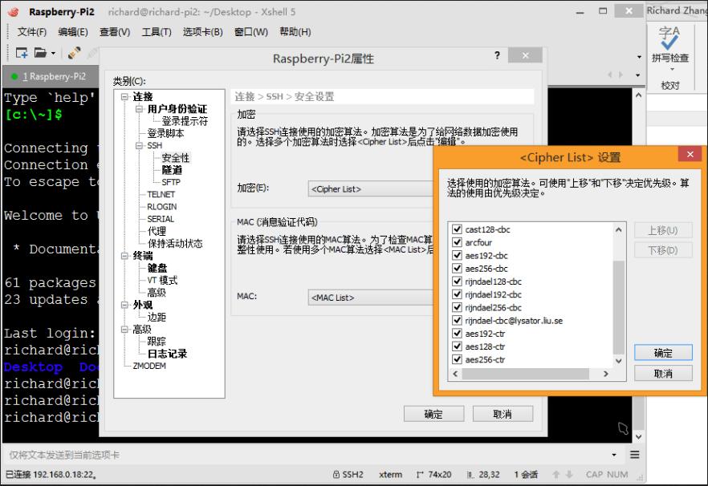708x486 pixels.
Task: Click the open folder toolbar icon
Action: (x=40, y=53)
